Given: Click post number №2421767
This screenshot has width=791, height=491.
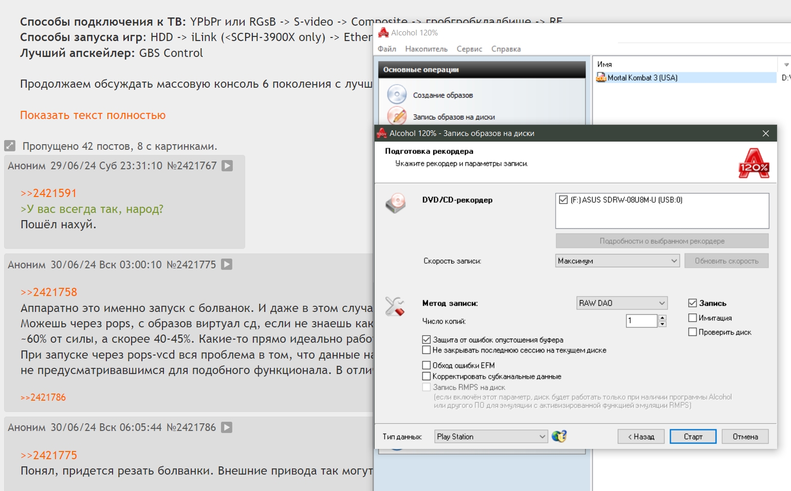Looking at the screenshot, I should click(x=192, y=166).
